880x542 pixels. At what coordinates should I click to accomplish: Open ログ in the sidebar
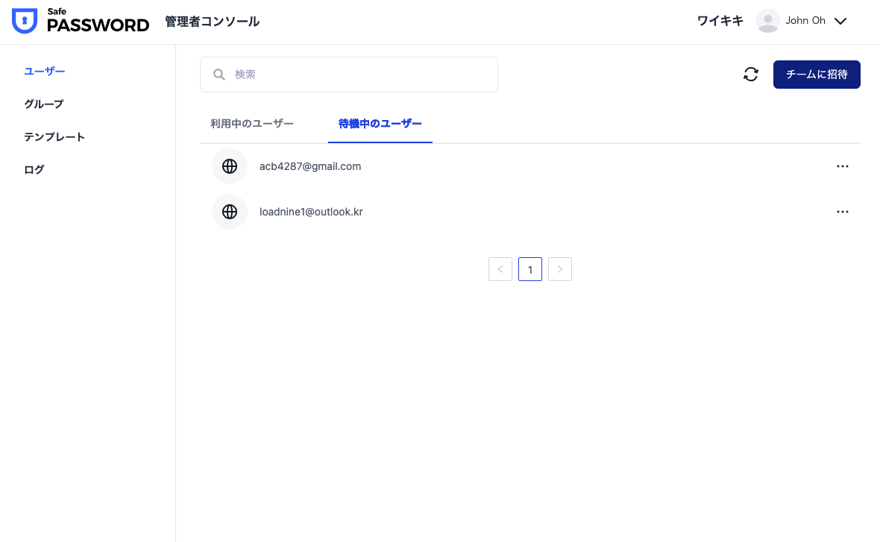[34, 170]
